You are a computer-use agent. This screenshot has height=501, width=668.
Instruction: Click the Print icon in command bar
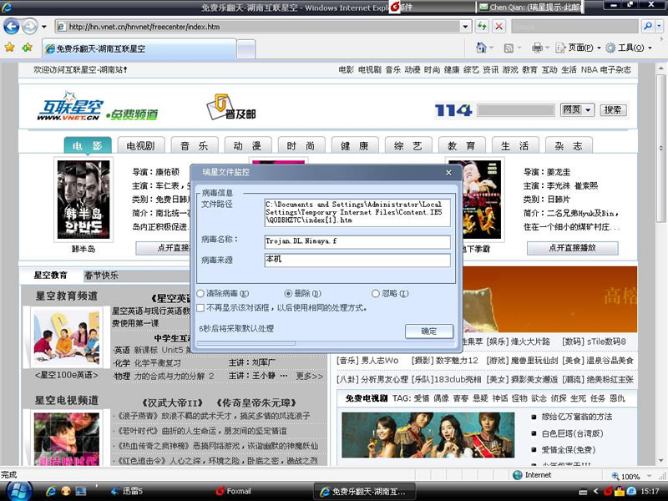(x=537, y=48)
